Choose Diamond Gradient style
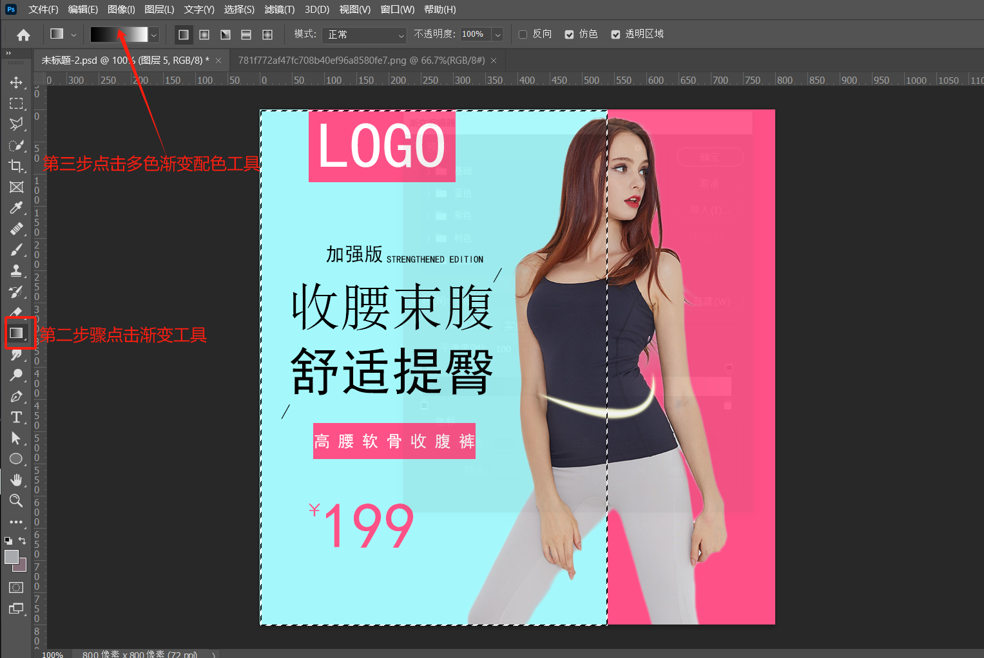The image size is (984, 658). tap(267, 35)
